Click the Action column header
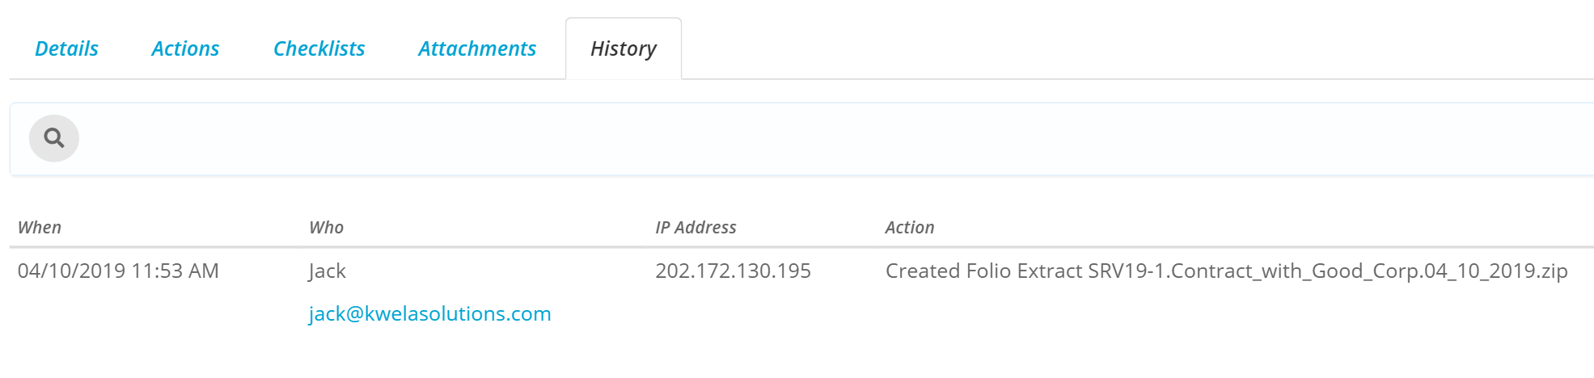Viewport: 1594px width, 378px height. tap(910, 228)
